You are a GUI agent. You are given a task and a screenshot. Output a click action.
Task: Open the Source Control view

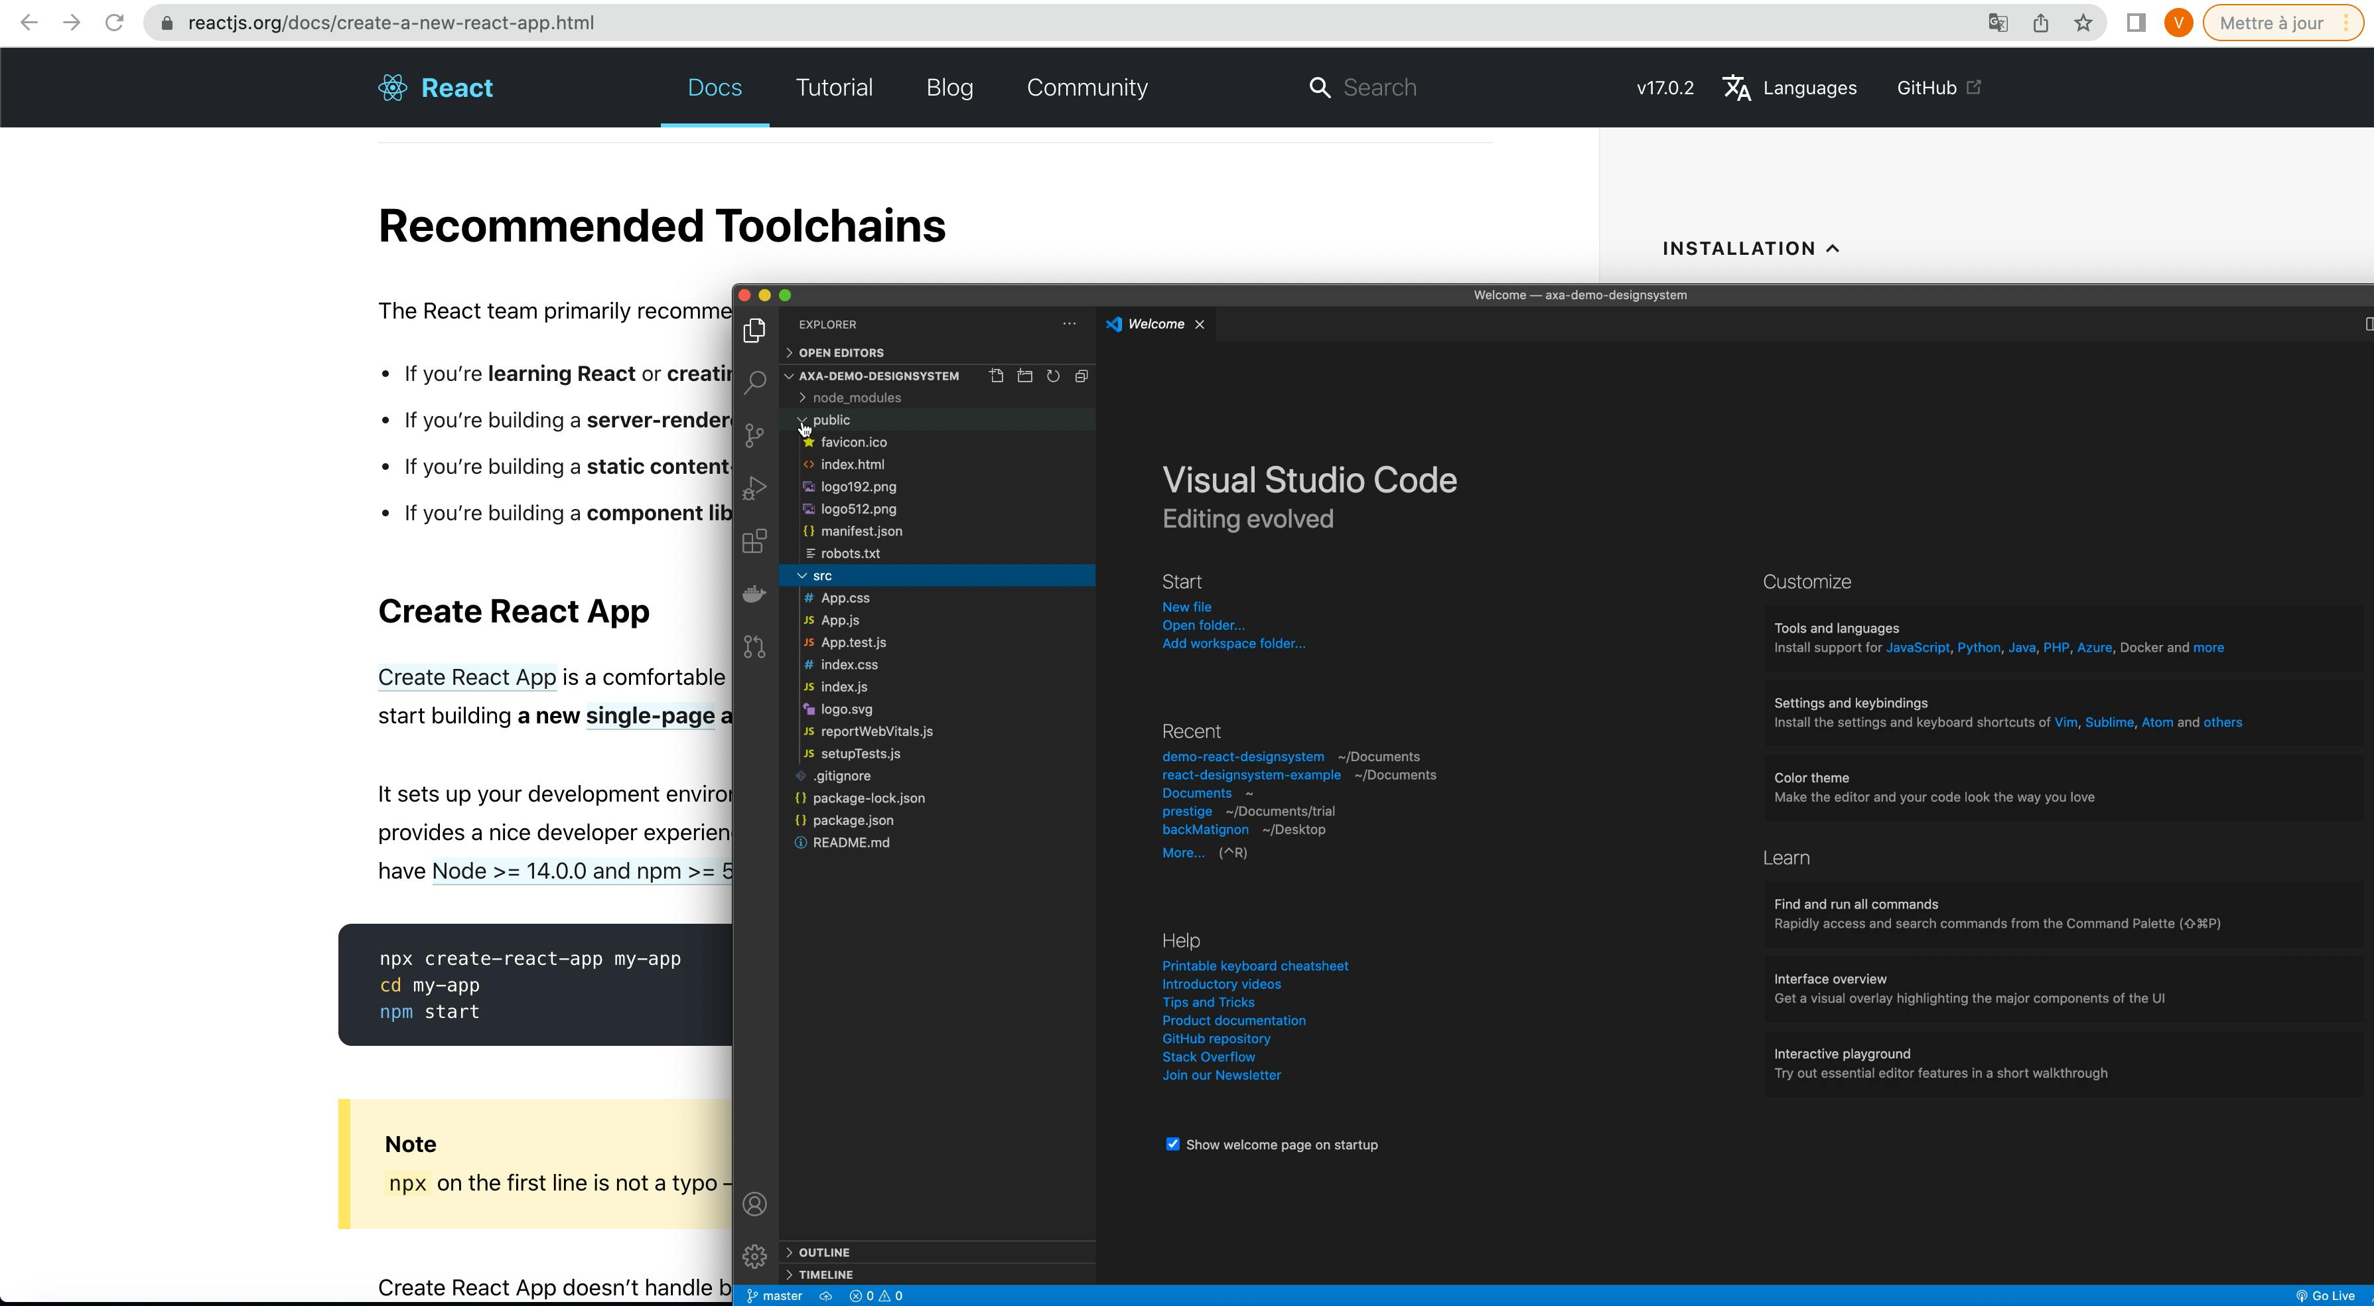click(x=755, y=434)
